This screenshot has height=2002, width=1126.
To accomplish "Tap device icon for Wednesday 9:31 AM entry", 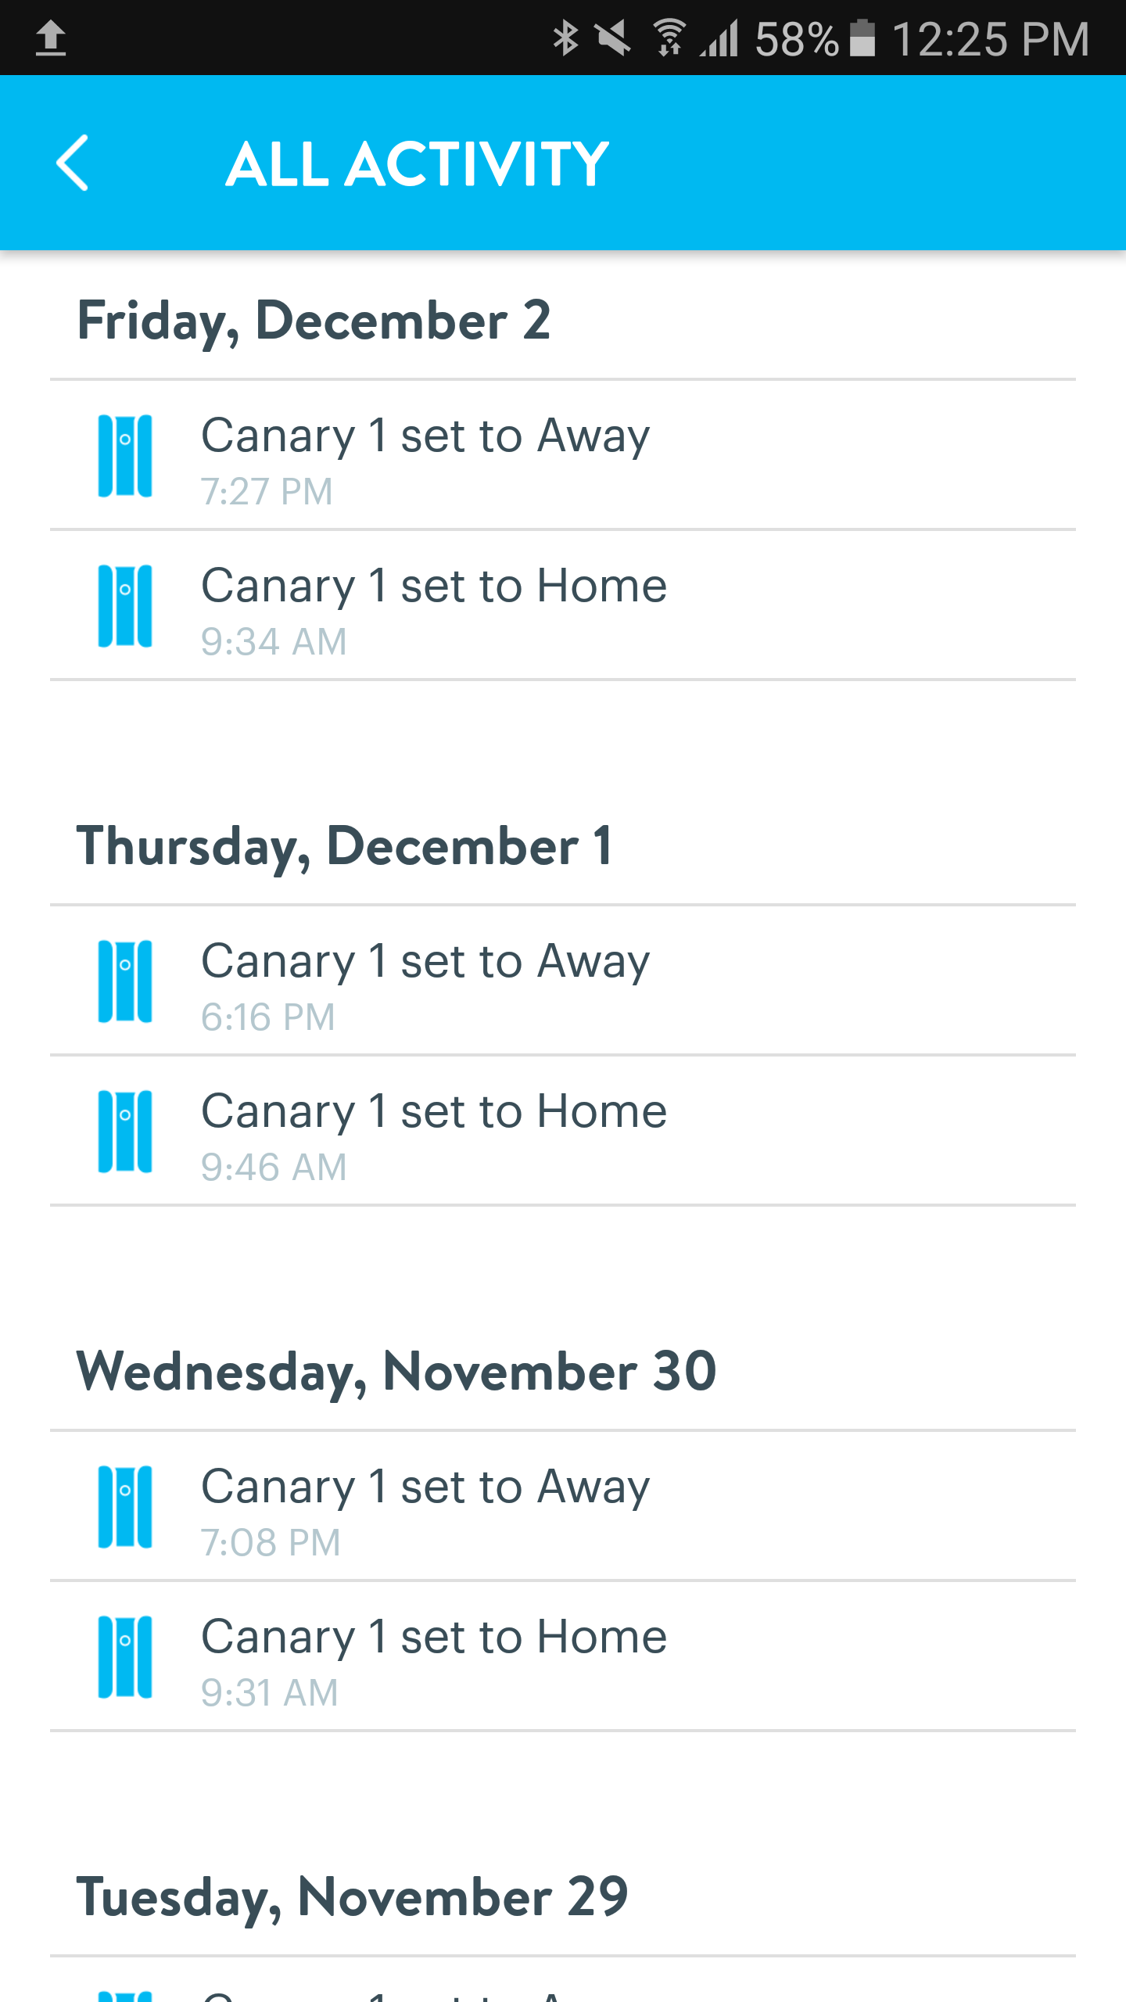I will pyautogui.click(x=124, y=1657).
